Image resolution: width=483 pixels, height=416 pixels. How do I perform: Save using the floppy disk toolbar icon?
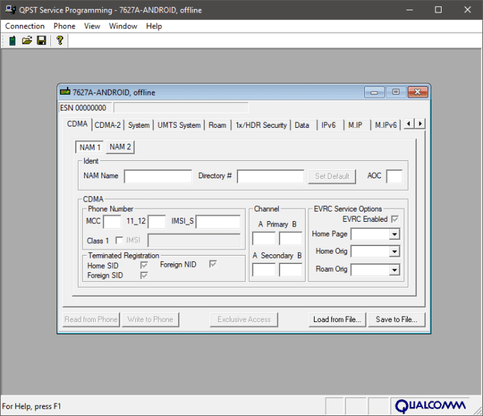(41, 41)
